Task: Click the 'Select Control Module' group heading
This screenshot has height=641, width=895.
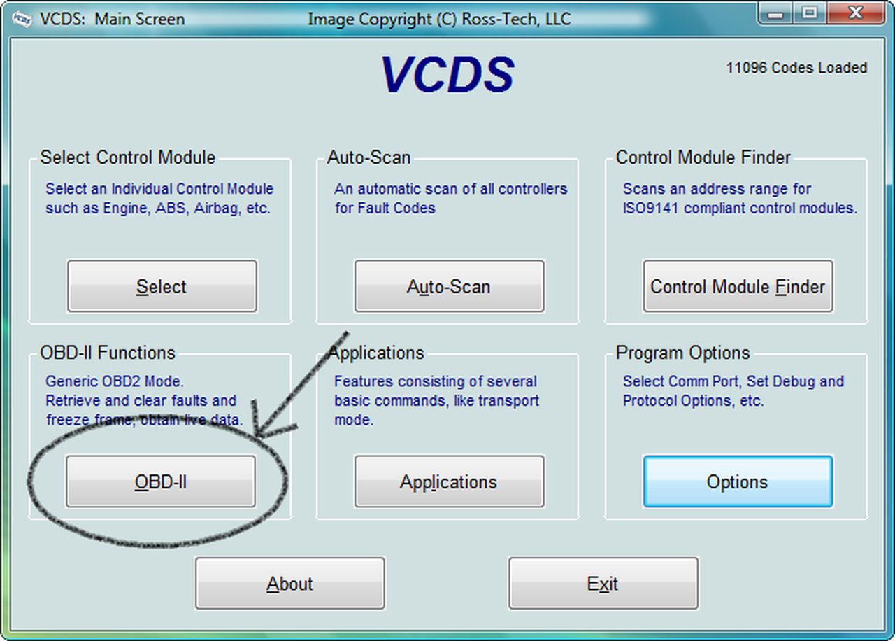Action: click(x=127, y=157)
